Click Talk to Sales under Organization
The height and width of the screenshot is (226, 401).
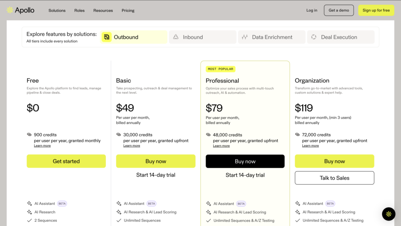click(x=334, y=178)
